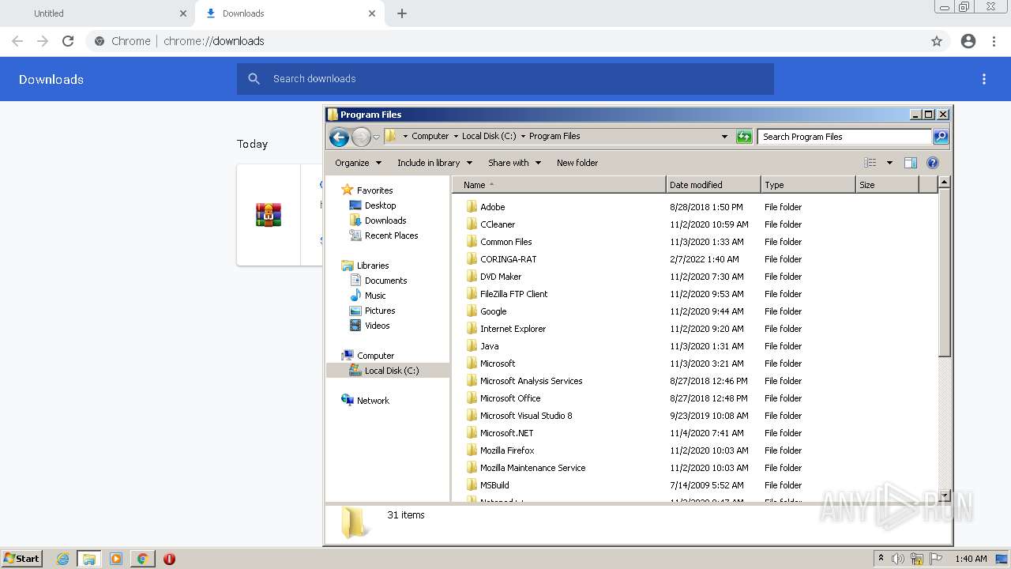Show the preview pane icon
This screenshot has height=569, width=1011.
click(911, 163)
